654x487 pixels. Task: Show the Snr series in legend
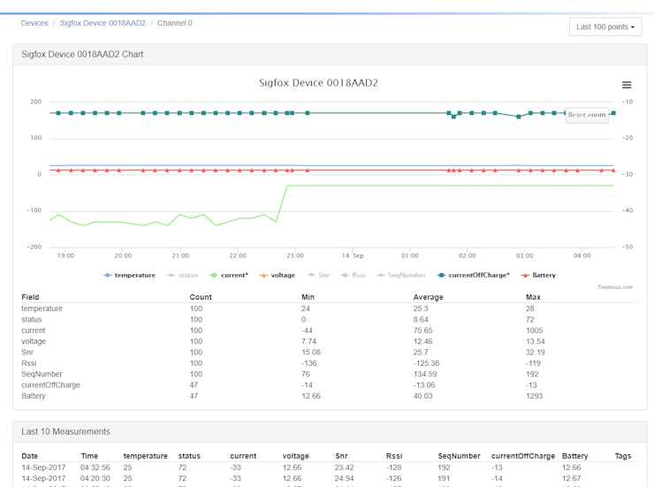tap(318, 275)
